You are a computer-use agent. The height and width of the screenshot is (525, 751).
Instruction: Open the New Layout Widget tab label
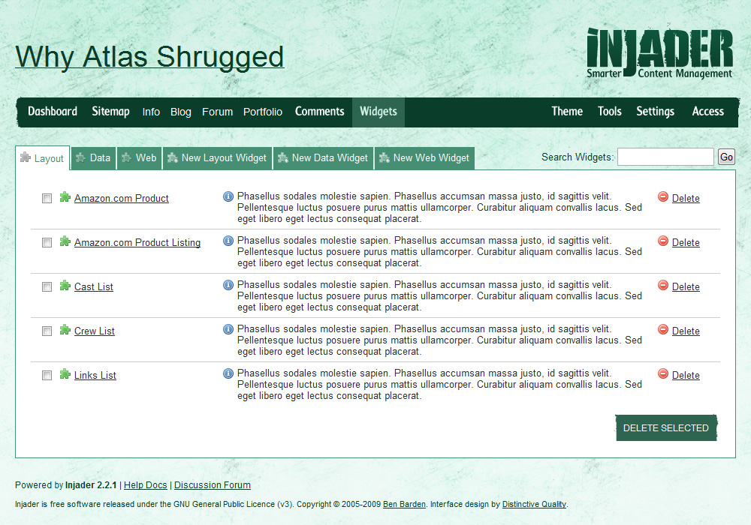click(x=224, y=157)
